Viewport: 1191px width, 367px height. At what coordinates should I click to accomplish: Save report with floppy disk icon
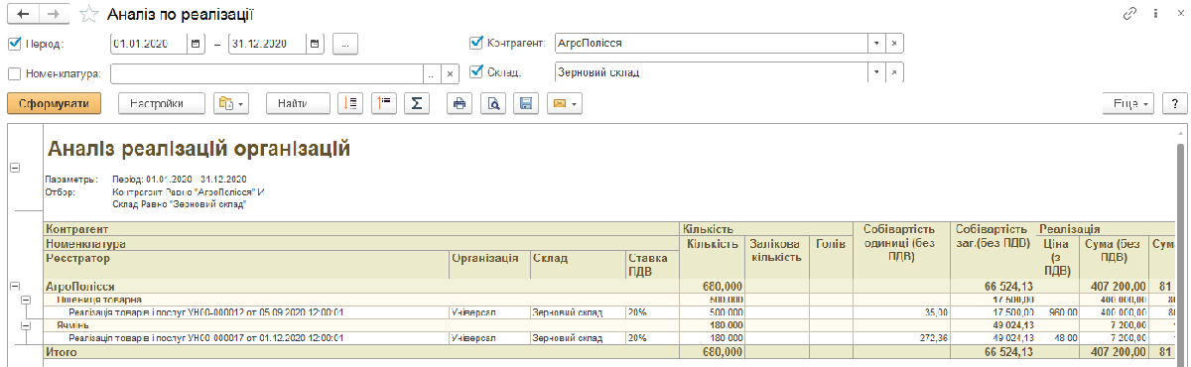[x=527, y=103]
